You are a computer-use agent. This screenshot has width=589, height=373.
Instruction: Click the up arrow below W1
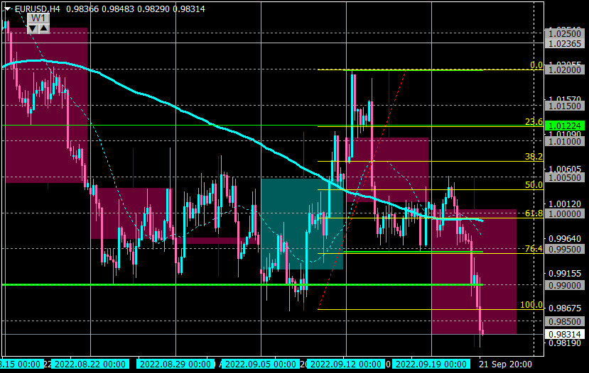pyautogui.click(x=44, y=28)
